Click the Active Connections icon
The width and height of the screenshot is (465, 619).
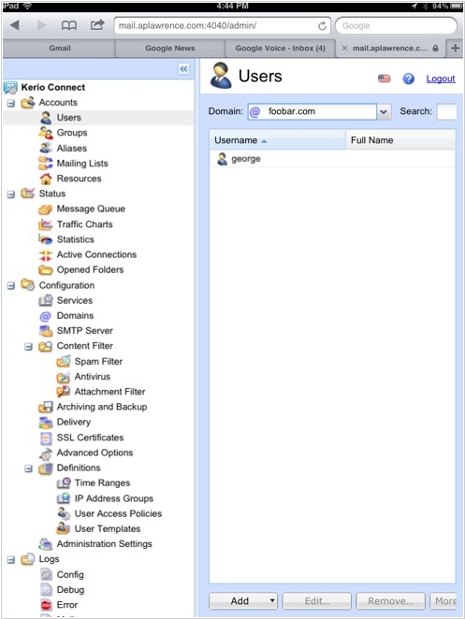(46, 254)
